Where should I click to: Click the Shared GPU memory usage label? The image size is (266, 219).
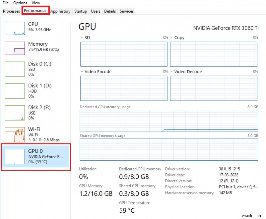102,136
